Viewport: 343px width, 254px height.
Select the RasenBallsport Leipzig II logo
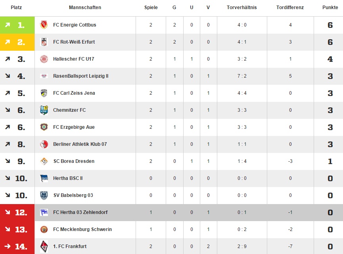point(44,76)
